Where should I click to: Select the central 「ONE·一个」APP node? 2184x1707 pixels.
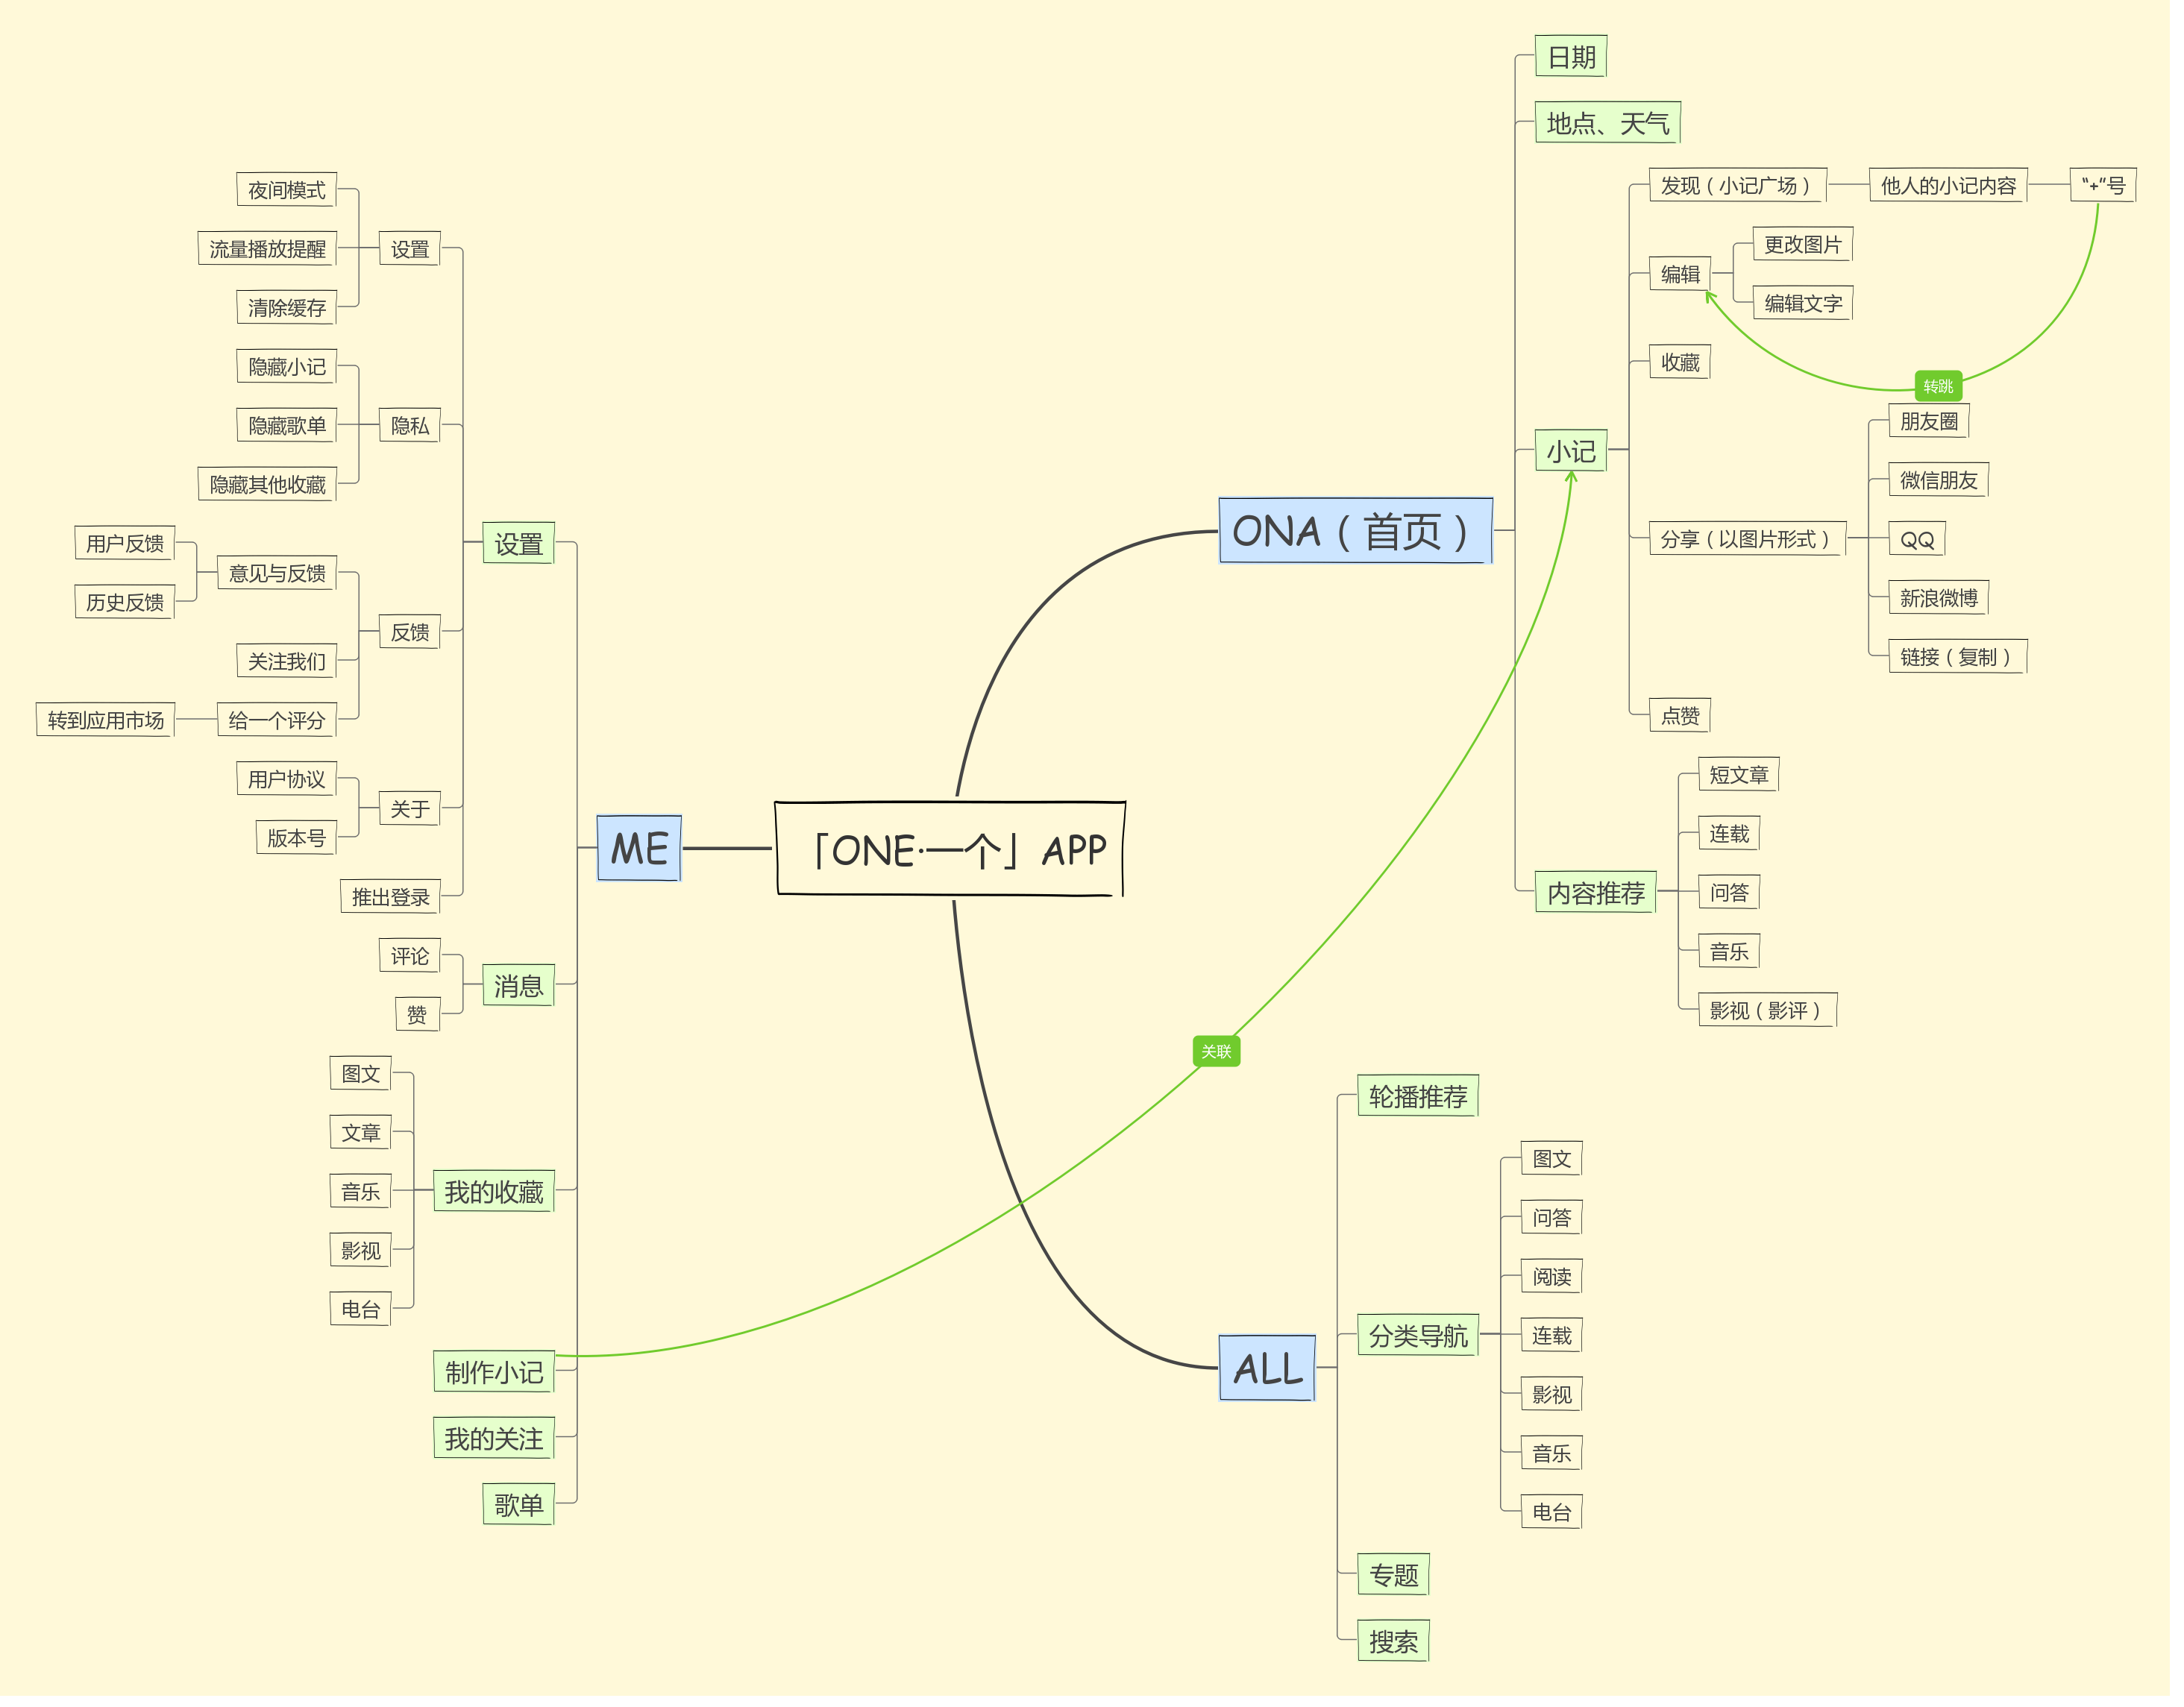(x=956, y=853)
